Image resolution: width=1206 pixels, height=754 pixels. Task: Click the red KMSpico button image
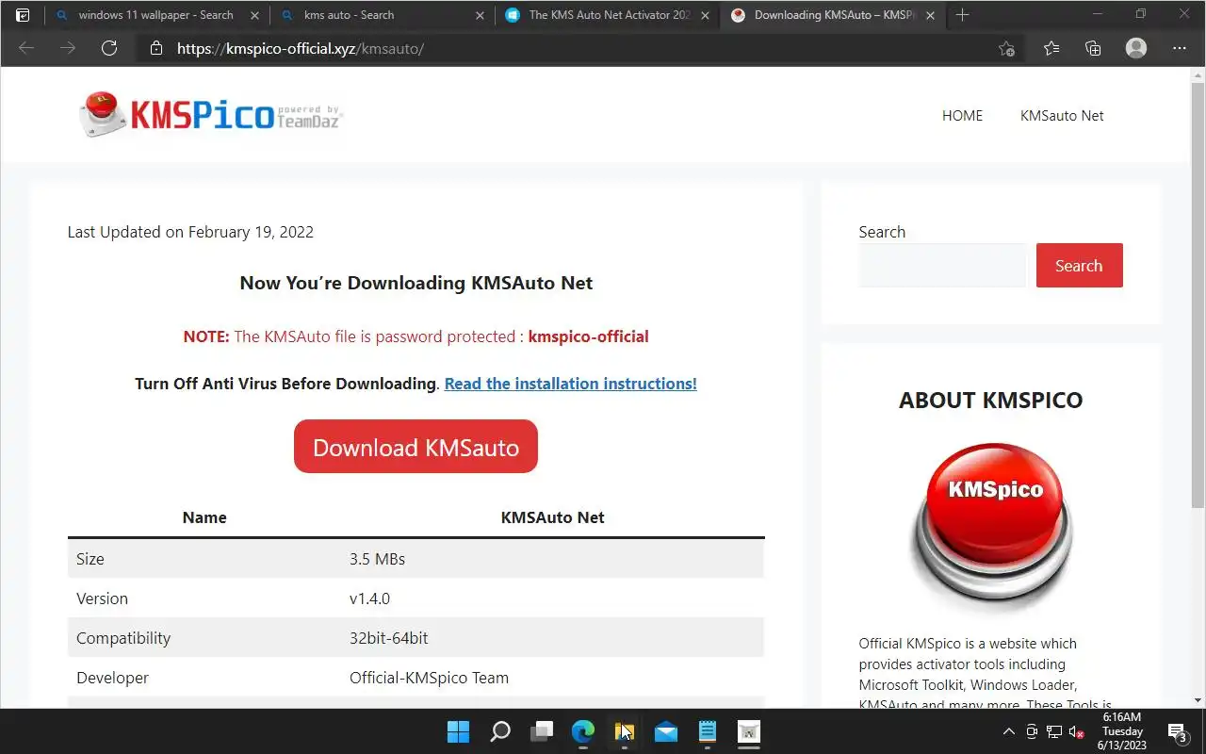(990, 526)
